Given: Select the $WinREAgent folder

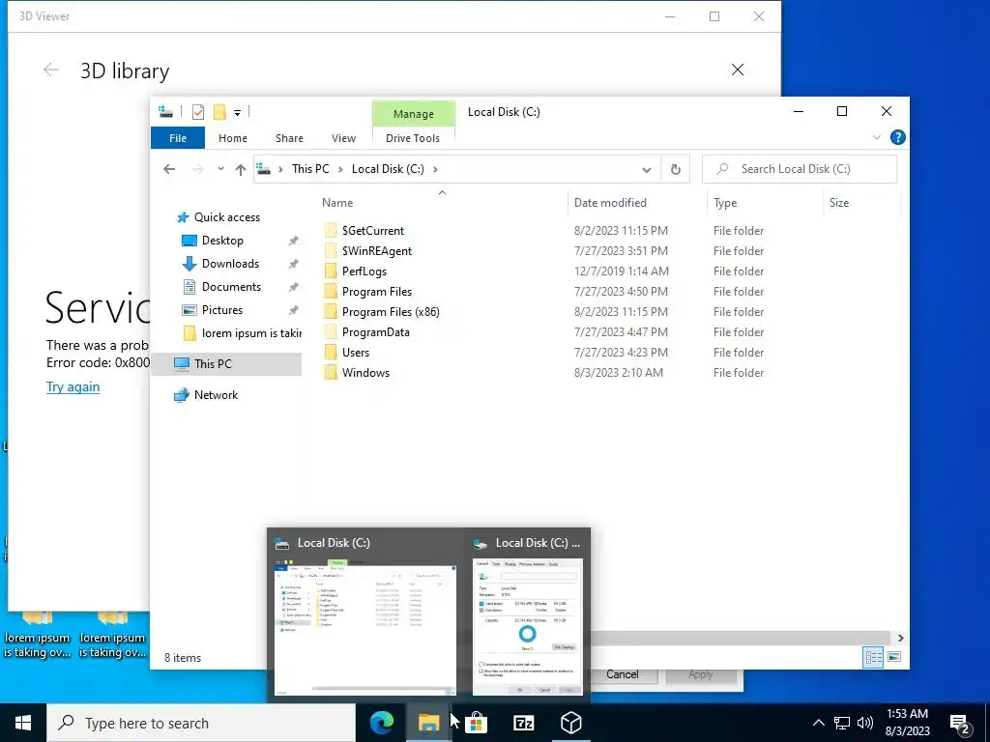Looking at the screenshot, I should [376, 251].
